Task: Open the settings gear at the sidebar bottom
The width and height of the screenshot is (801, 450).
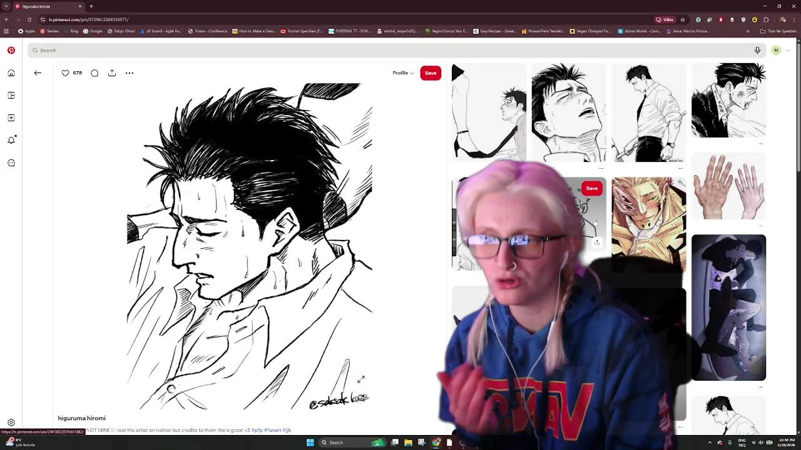Action: point(11,422)
